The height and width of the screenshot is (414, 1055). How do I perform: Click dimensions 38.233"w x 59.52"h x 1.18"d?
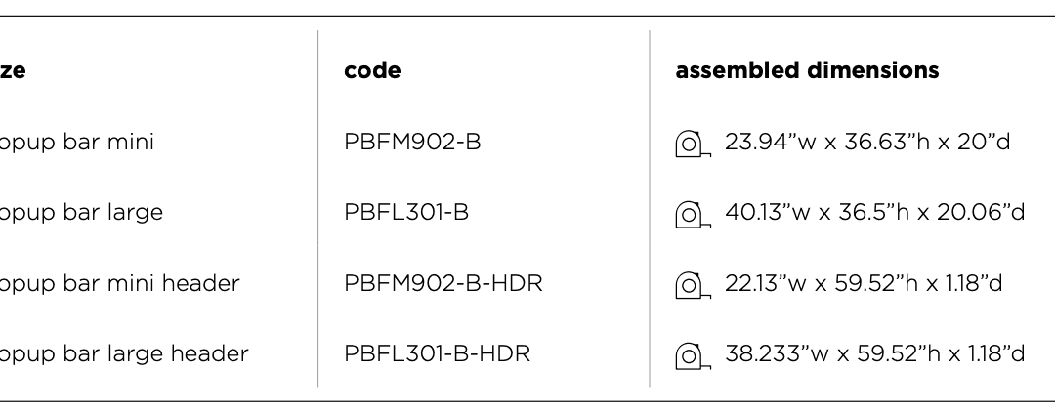[874, 353]
